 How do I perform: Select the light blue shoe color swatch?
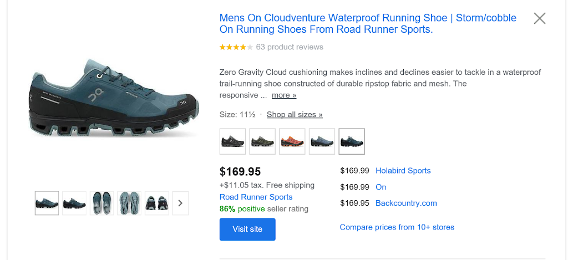(322, 141)
